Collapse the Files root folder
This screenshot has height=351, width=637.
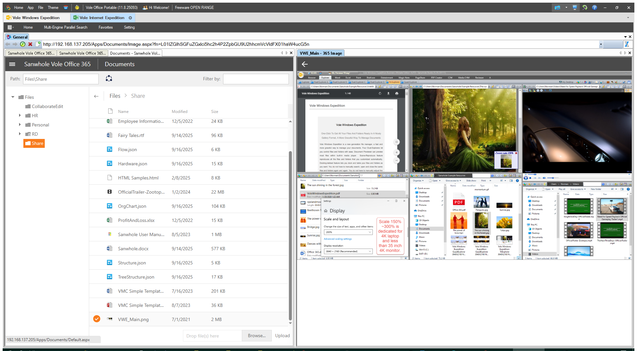(13, 97)
